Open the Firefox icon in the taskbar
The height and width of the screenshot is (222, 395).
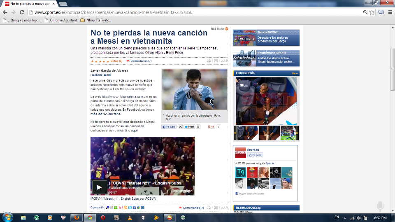coord(76,217)
